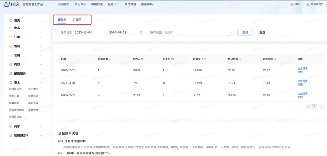Click help icon next to 期末余额
Screen dimensions: 327x156
click(275, 59)
